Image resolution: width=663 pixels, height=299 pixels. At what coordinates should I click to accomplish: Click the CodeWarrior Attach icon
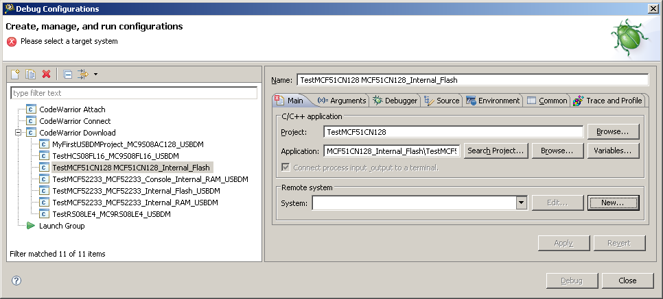pyautogui.click(x=31, y=109)
